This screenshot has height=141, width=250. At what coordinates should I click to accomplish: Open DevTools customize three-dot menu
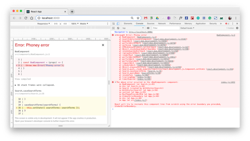[233, 24]
